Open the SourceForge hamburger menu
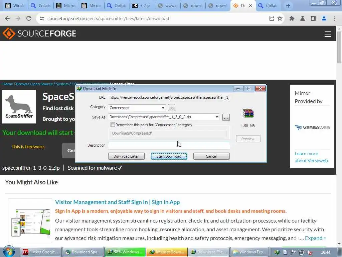This screenshot has height=257, width=342. 328,34
